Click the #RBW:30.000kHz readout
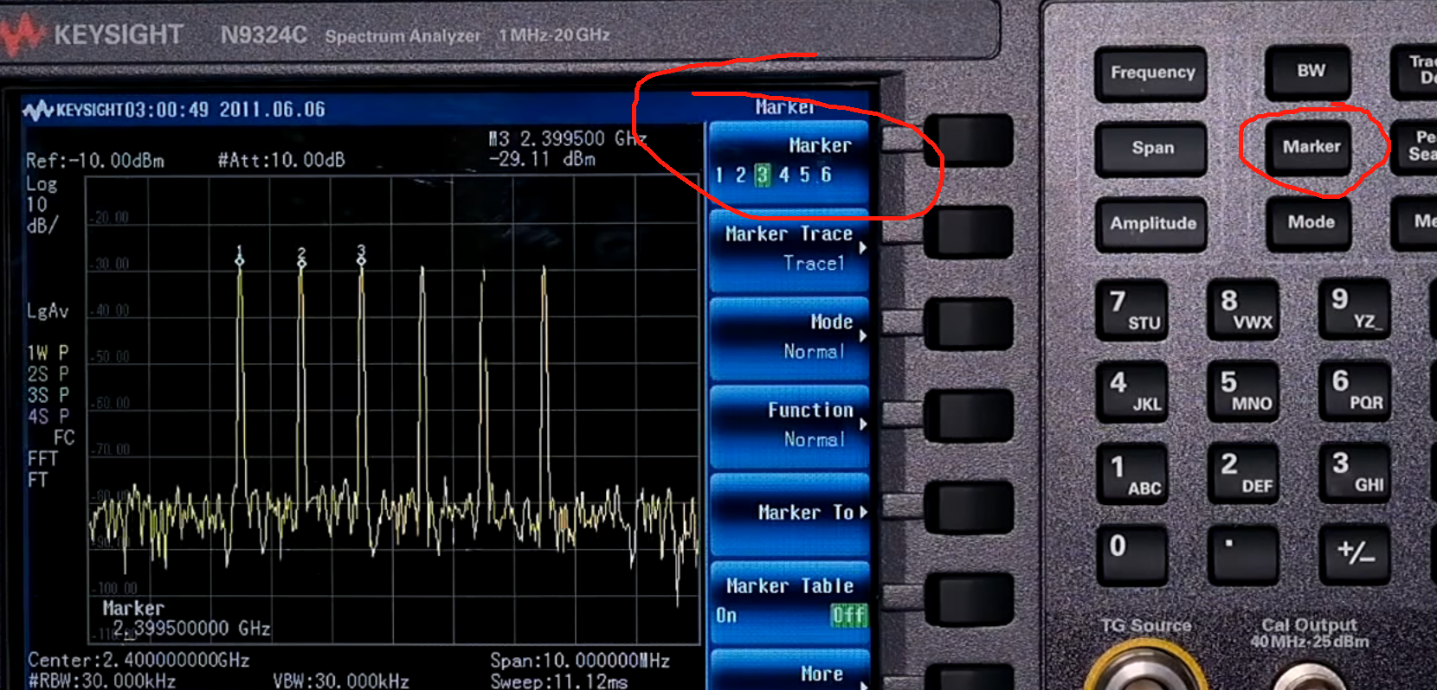1437x690 pixels. point(101,681)
